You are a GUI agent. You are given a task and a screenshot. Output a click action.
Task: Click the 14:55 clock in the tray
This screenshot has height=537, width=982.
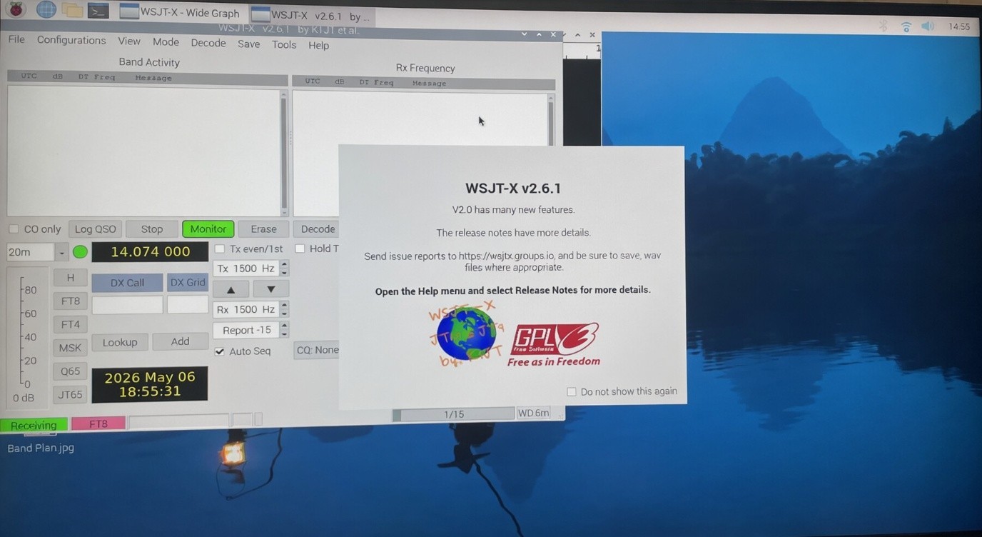point(958,26)
